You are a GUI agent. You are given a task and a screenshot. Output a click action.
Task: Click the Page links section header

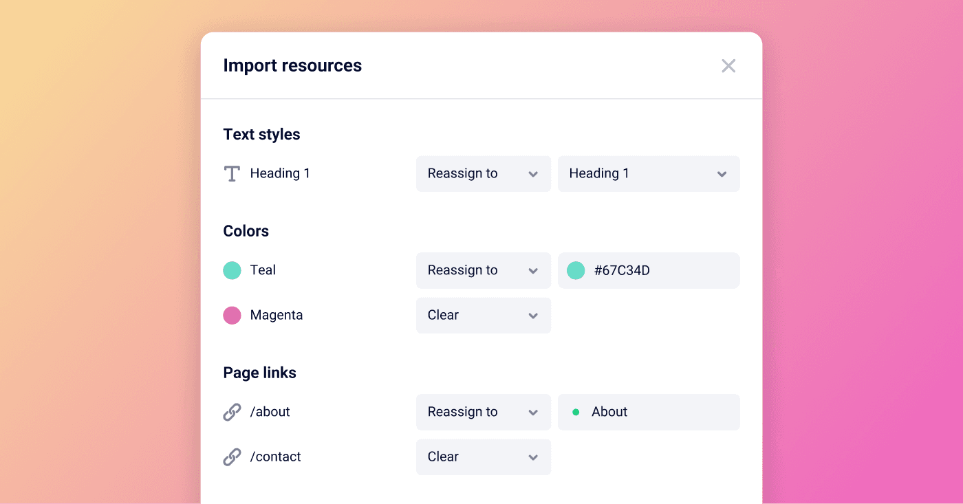click(259, 372)
